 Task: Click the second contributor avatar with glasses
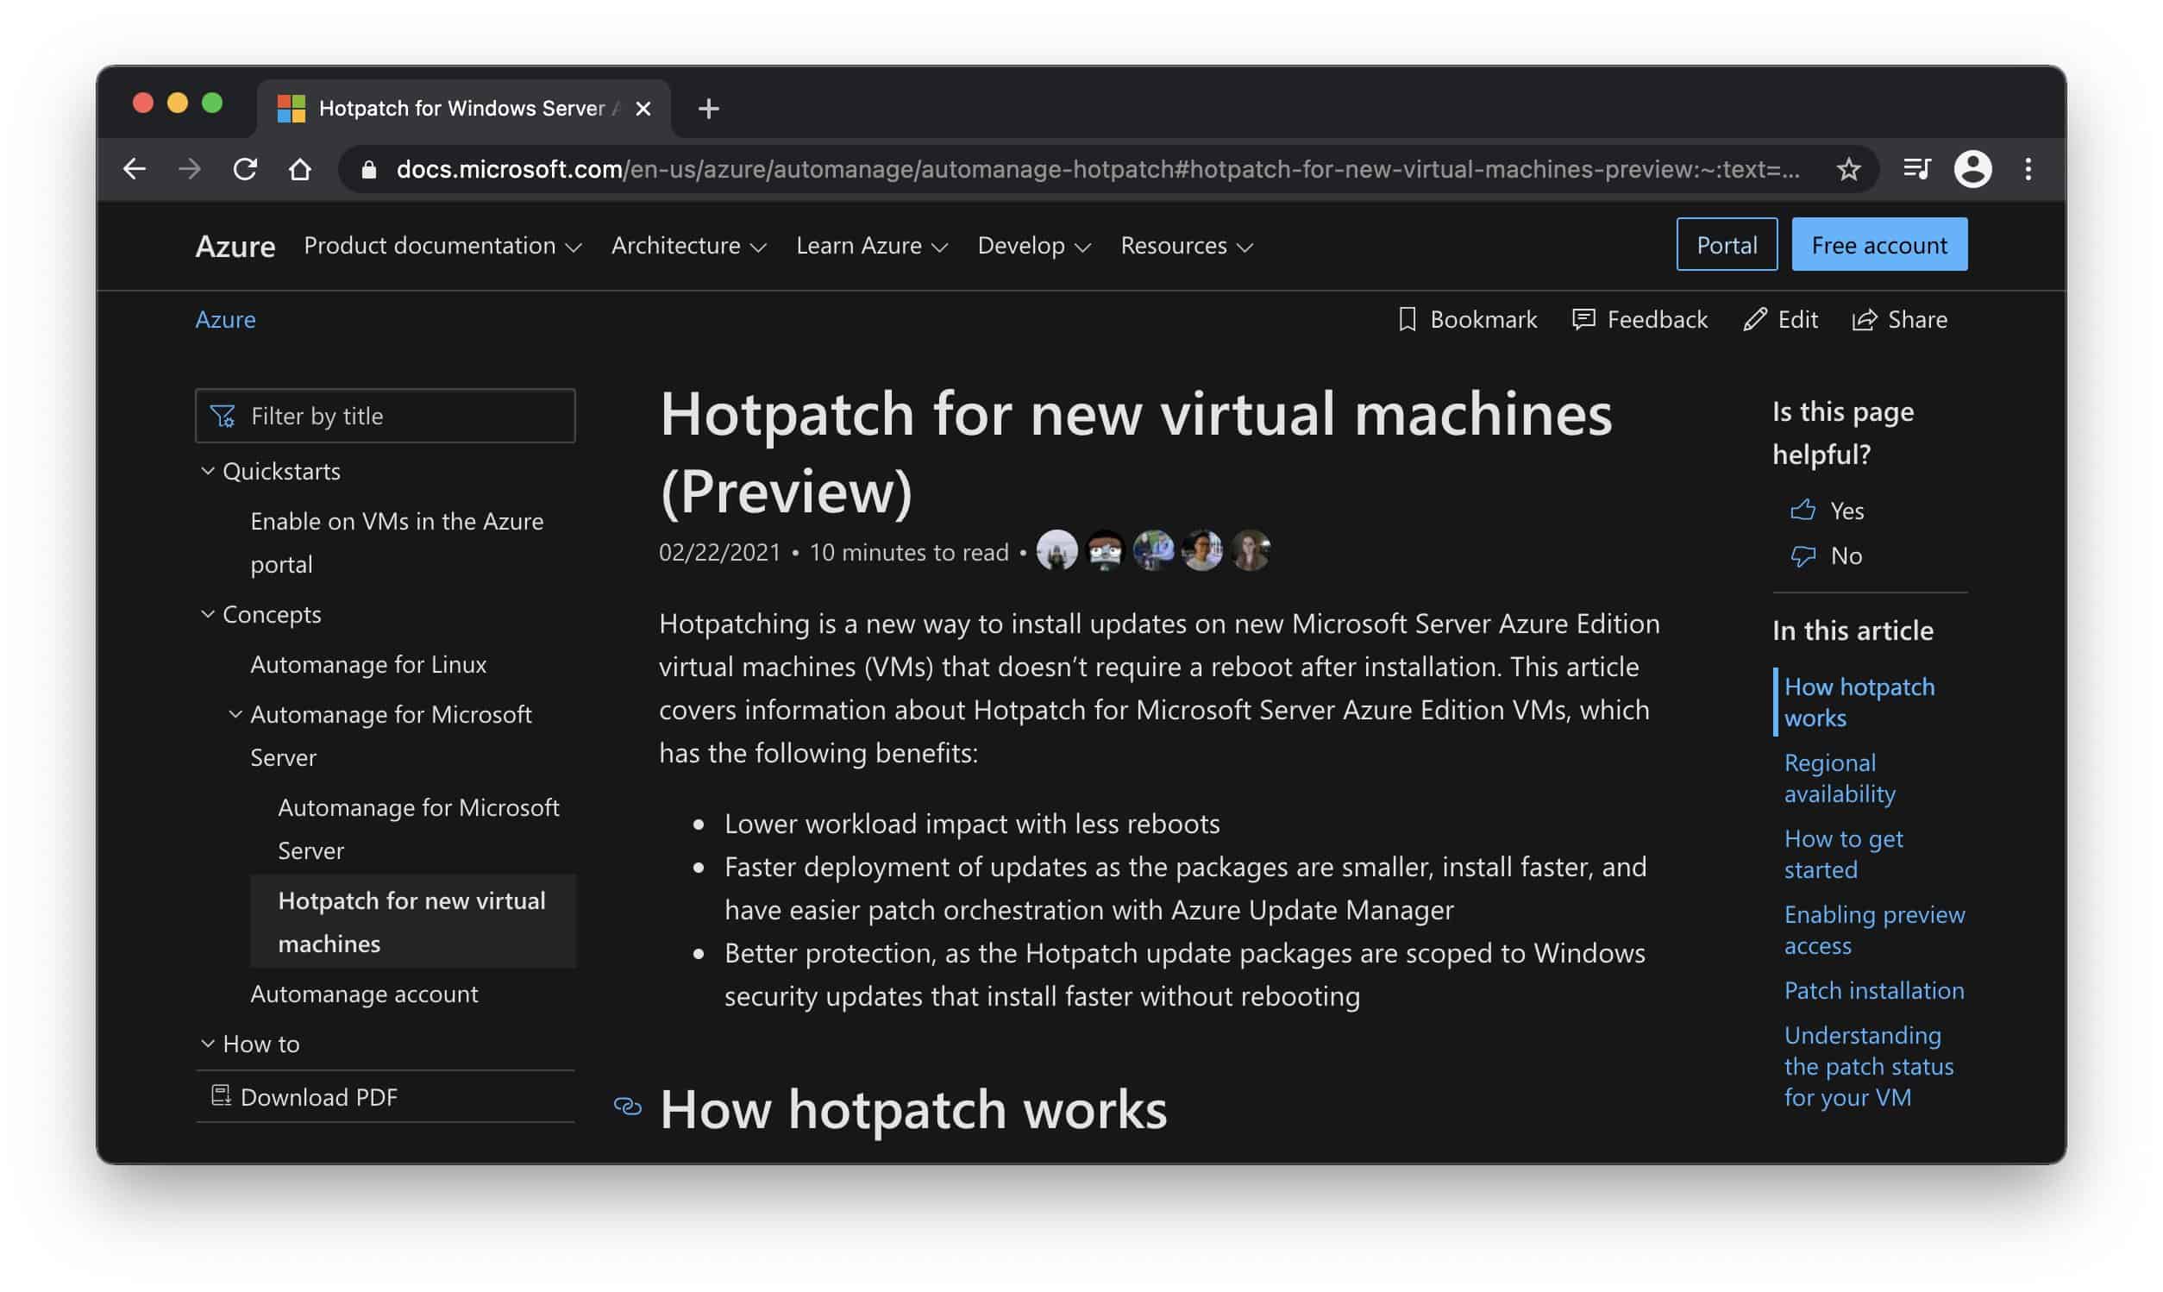tap(1106, 550)
